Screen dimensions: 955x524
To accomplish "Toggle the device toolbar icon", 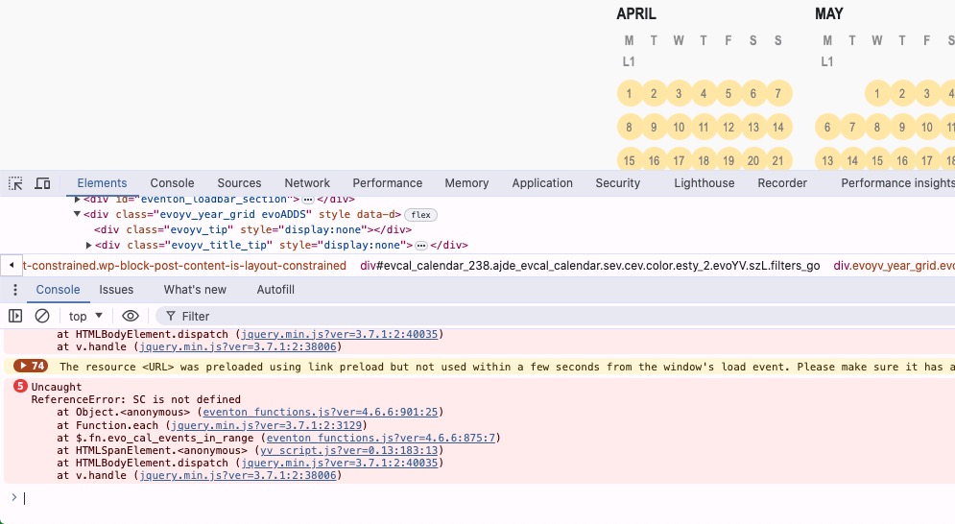I will coord(42,183).
